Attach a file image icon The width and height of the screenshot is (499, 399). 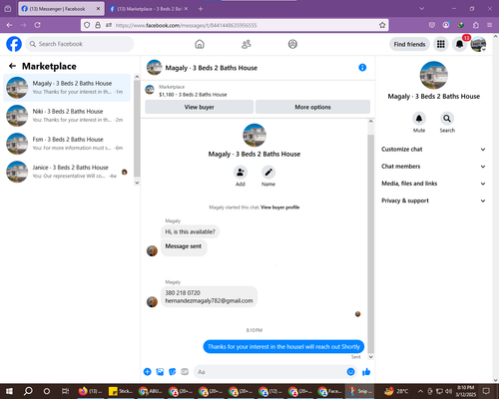pyautogui.click(x=160, y=372)
